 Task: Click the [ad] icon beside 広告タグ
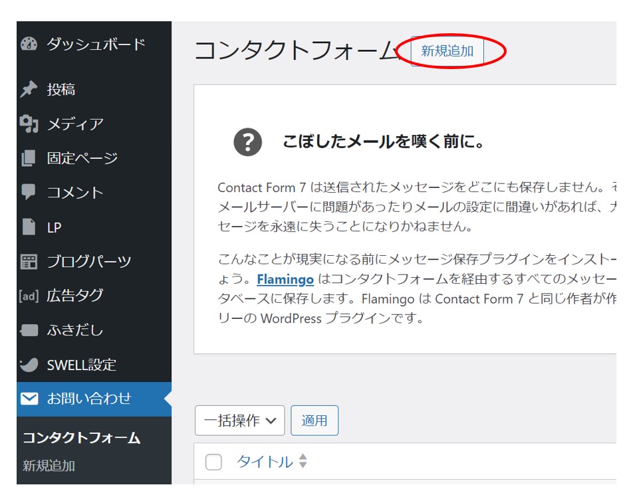(29, 296)
